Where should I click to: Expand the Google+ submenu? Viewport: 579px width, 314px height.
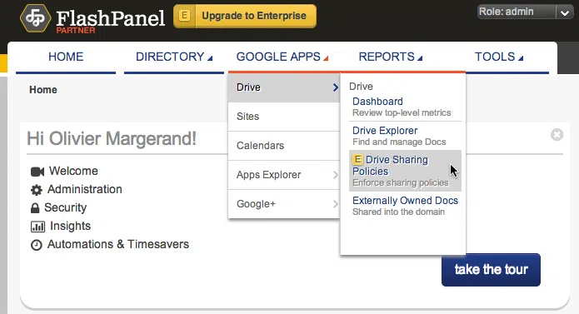coord(283,204)
